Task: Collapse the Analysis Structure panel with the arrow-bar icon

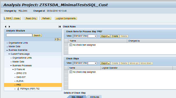Action: click(x=60, y=27)
